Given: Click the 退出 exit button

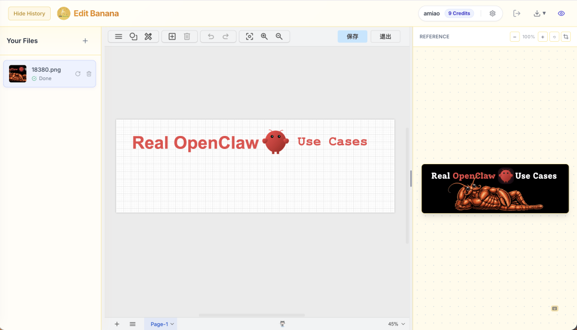Looking at the screenshot, I should 385,37.
